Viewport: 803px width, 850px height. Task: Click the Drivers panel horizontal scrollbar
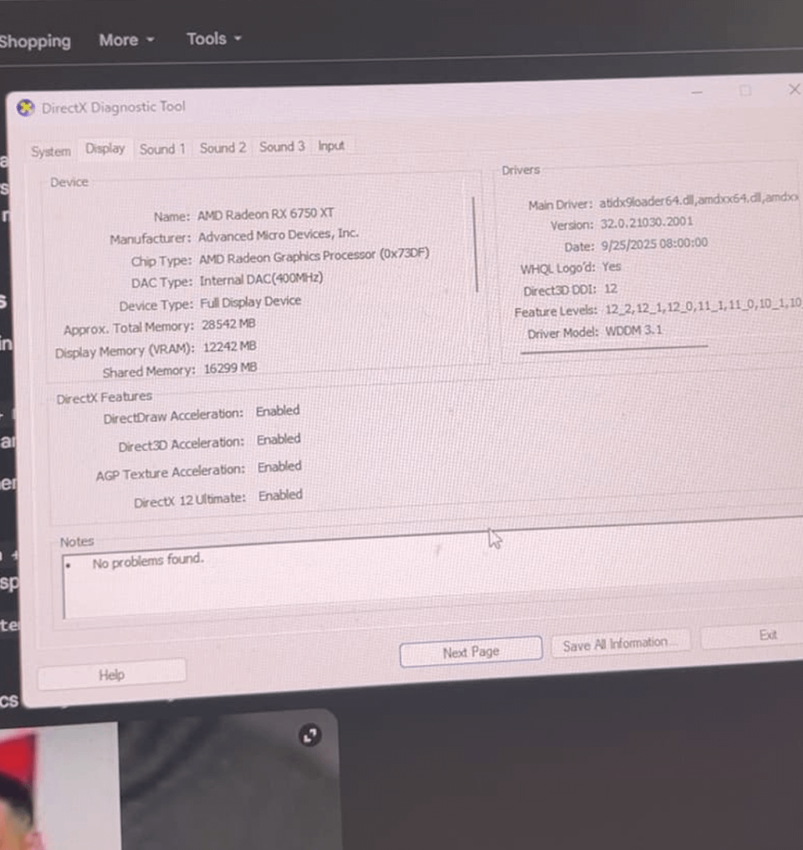click(614, 349)
